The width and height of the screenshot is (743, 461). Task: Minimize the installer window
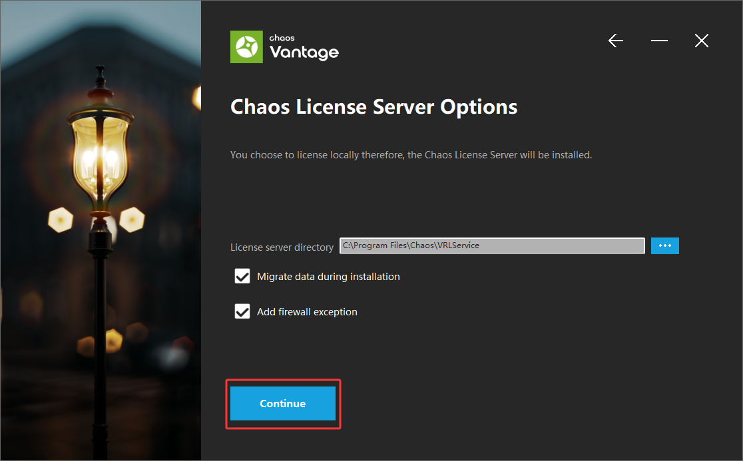tap(659, 41)
